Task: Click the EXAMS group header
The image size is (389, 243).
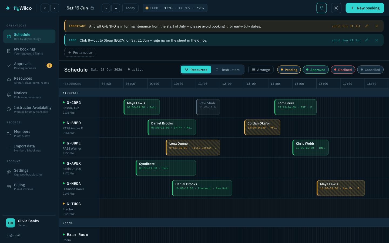Action: pos(224,223)
